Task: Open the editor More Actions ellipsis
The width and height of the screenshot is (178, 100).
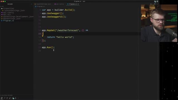Action: 157,4
